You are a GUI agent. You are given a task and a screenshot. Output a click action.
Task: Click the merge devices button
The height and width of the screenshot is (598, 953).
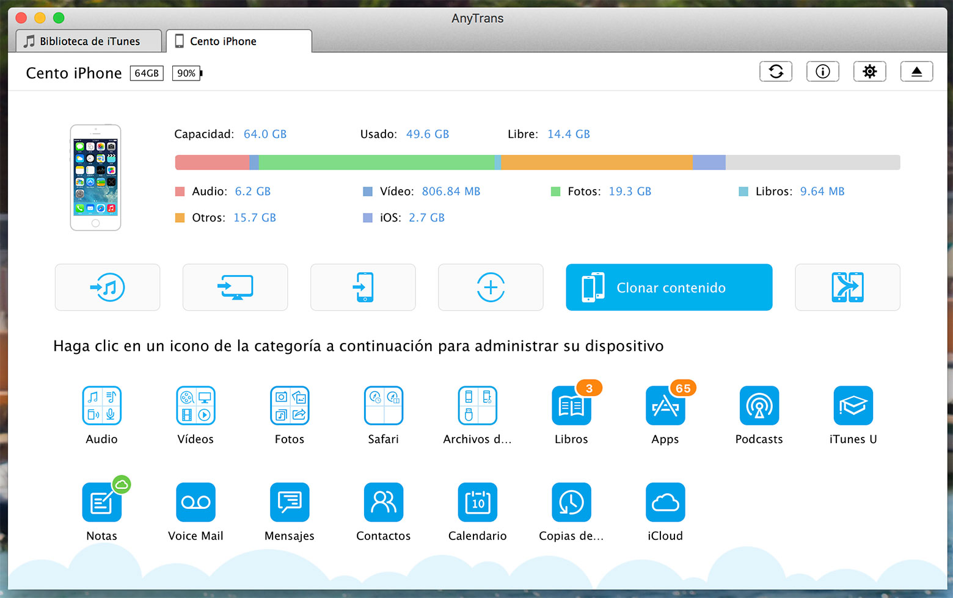tap(847, 287)
